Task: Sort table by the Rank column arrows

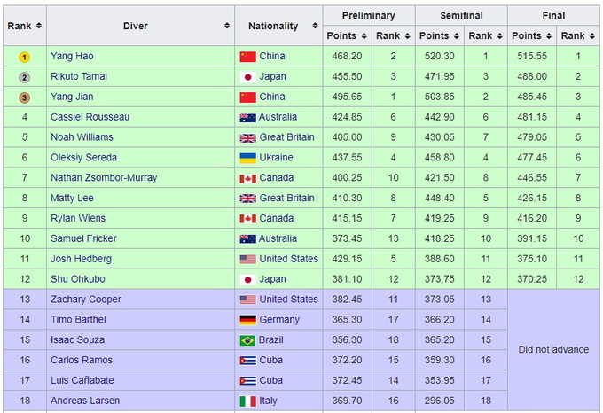Action: (x=40, y=27)
